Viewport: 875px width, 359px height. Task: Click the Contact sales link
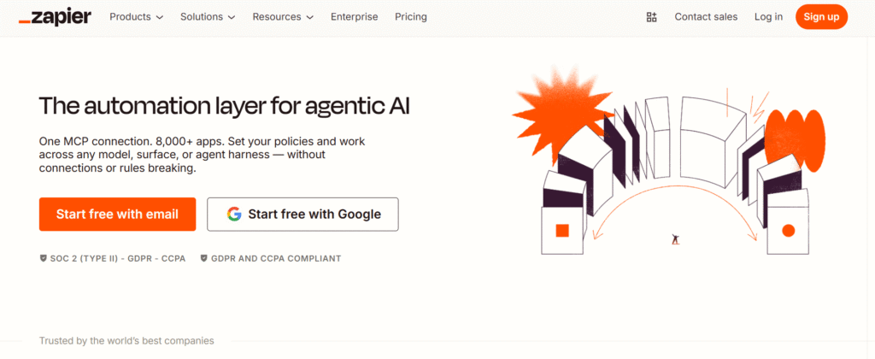click(706, 17)
